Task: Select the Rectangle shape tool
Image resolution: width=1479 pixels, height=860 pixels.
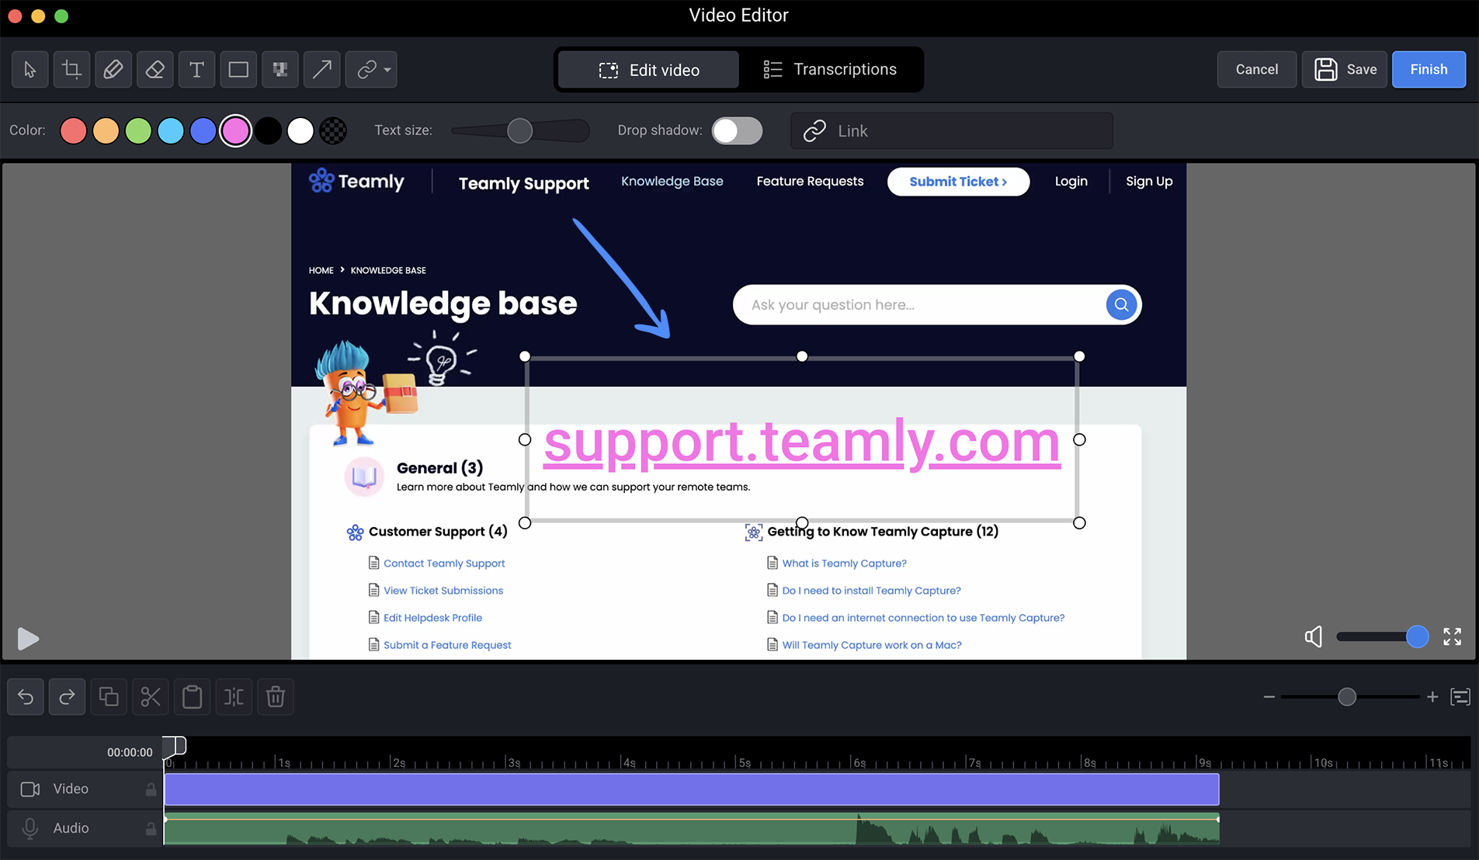Action: pyautogui.click(x=238, y=70)
